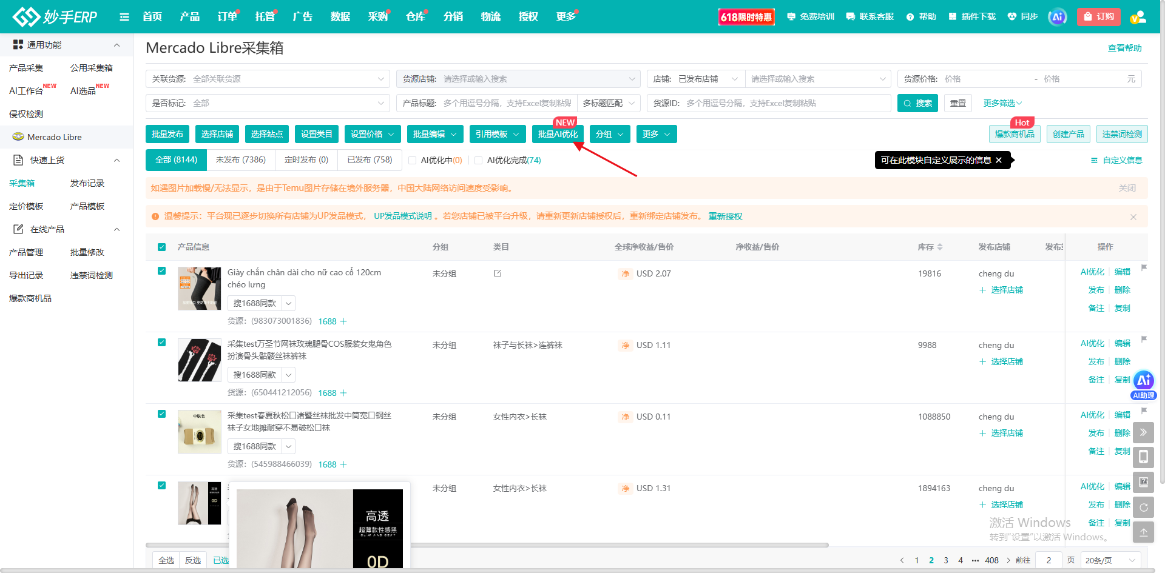
Task: Toggle the select-all checkbox in table header
Action: pos(161,247)
